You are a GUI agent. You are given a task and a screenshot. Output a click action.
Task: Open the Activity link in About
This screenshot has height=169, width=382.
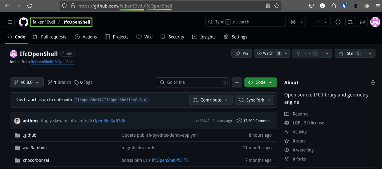pos(295,132)
